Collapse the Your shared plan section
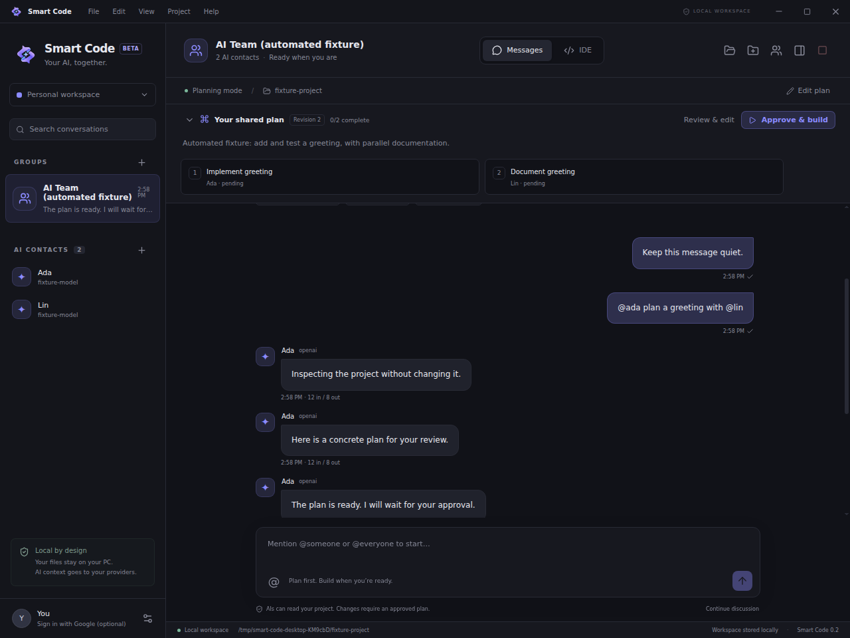 [x=189, y=120]
